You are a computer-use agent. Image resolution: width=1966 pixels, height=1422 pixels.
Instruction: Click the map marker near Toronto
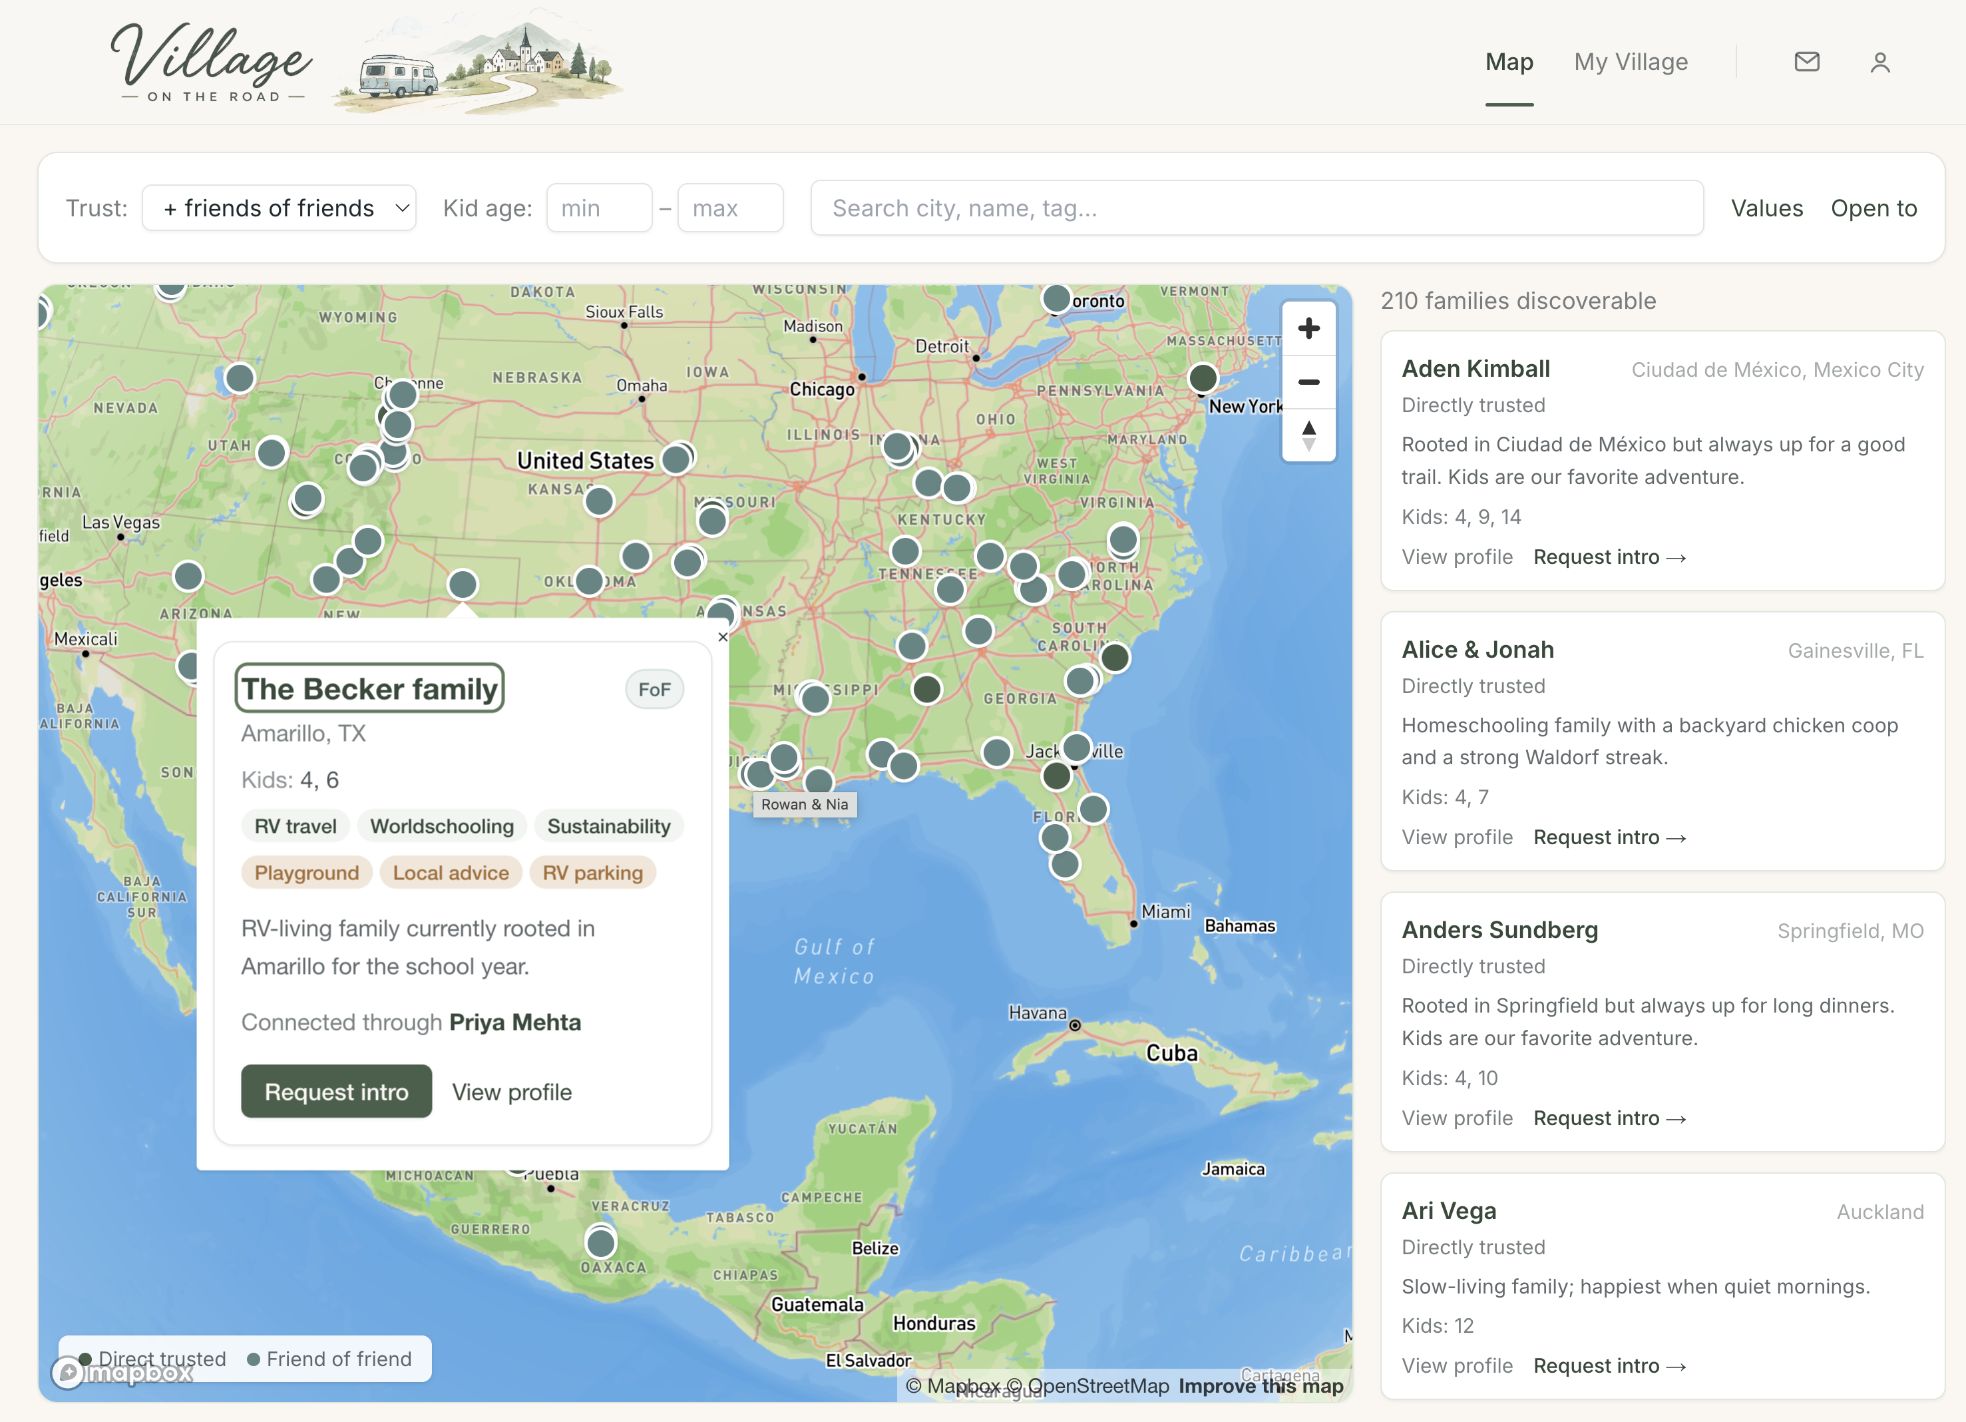pos(1056,298)
